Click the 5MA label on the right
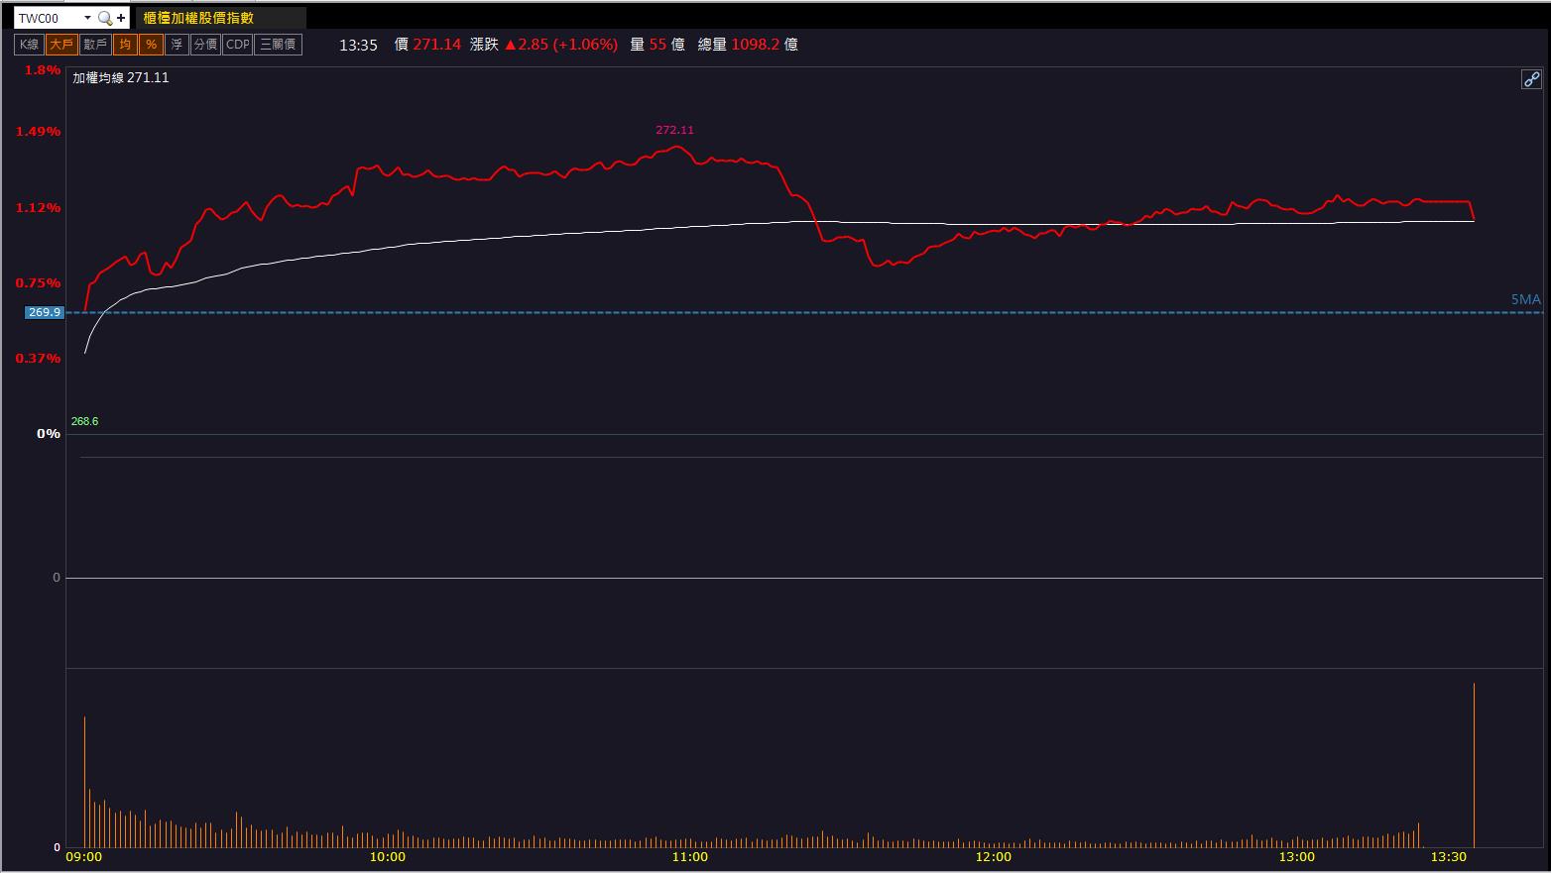Screen dimensions: 1551x873 [x=1524, y=298]
